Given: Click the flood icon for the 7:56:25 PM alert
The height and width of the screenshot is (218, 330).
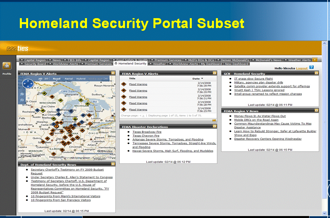Looking at the screenshot, I should tap(124, 109).
